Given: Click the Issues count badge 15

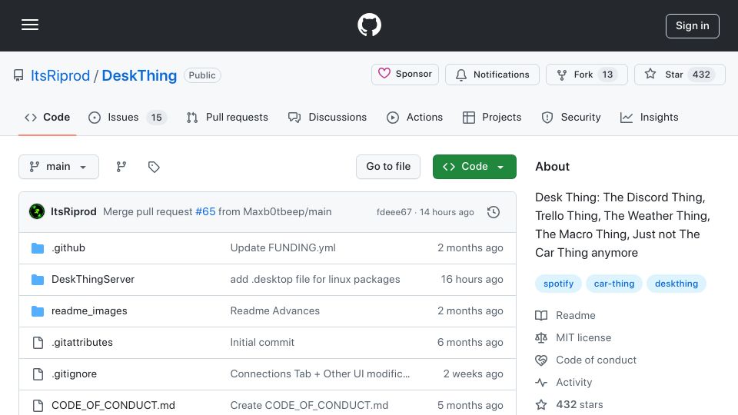Looking at the screenshot, I should (156, 117).
